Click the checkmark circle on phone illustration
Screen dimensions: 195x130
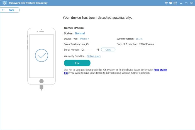coord(42,56)
